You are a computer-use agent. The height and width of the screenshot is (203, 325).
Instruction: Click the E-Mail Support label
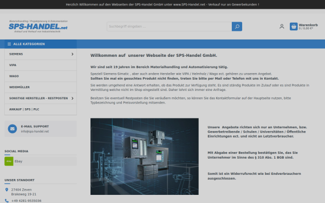coord(35,126)
